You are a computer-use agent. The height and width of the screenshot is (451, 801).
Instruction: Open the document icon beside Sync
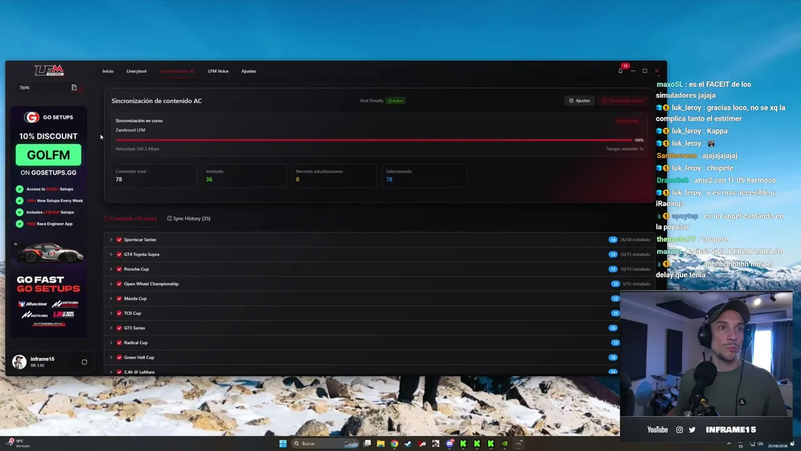click(x=74, y=88)
